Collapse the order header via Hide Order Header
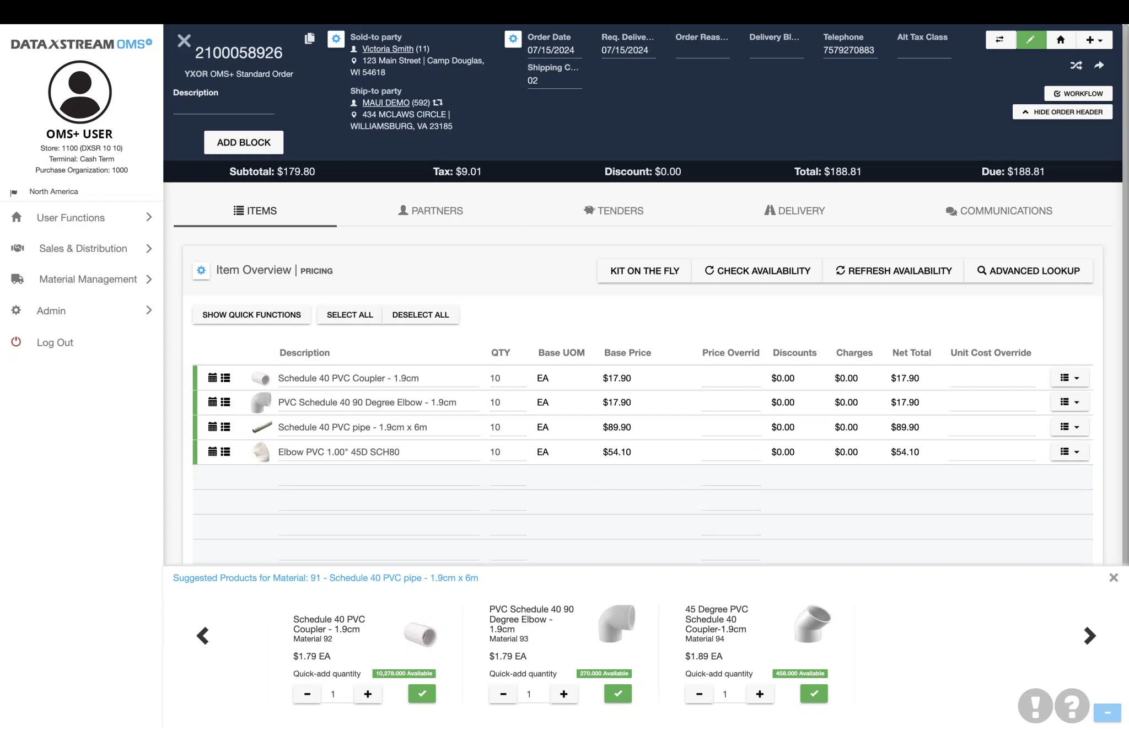This screenshot has width=1129, height=730. 1062,111
